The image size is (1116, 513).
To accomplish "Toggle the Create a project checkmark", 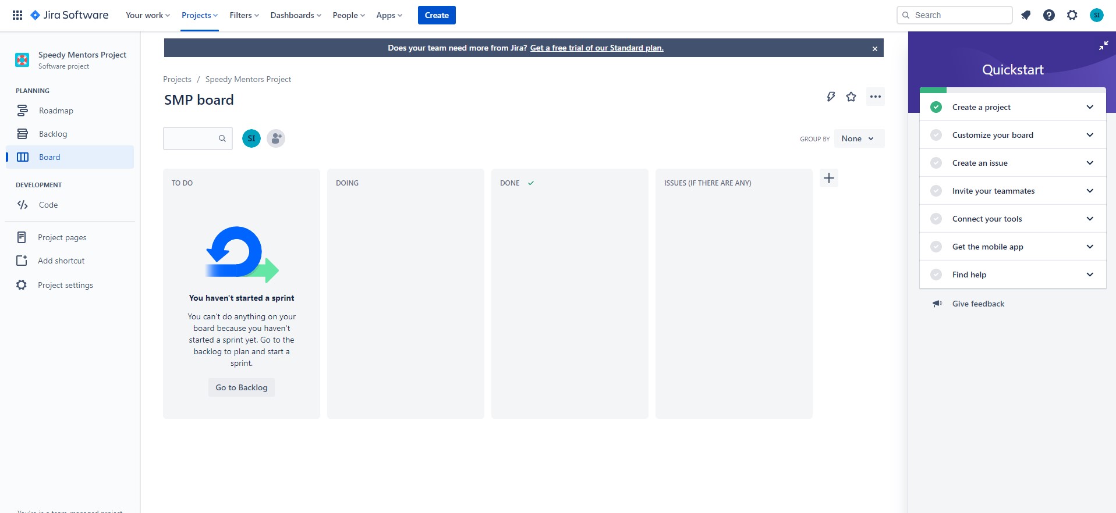I will (936, 107).
